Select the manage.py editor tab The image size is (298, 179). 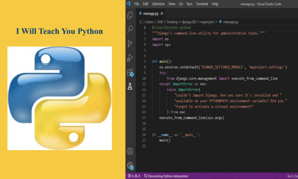(151, 14)
